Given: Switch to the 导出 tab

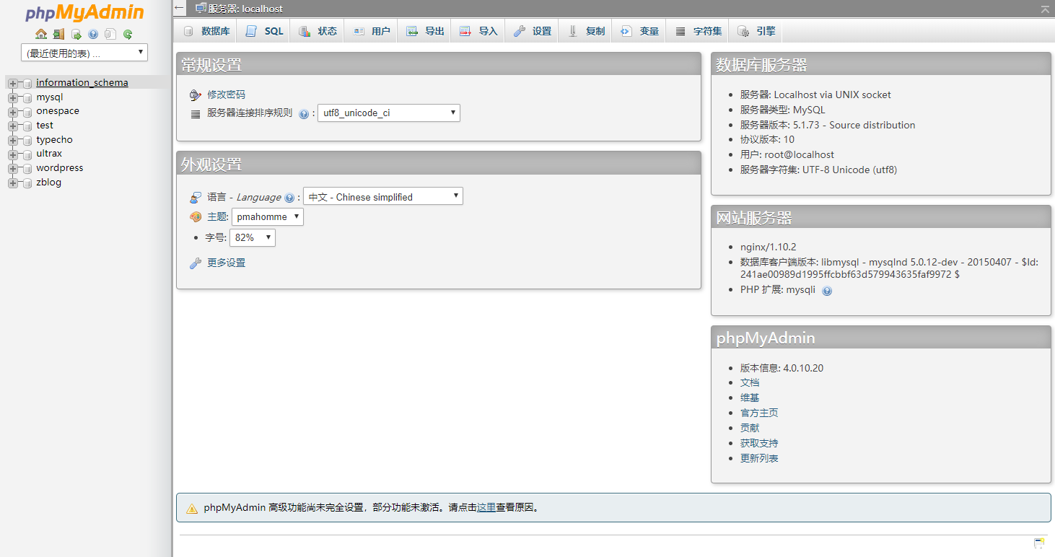Looking at the screenshot, I should [x=425, y=31].
